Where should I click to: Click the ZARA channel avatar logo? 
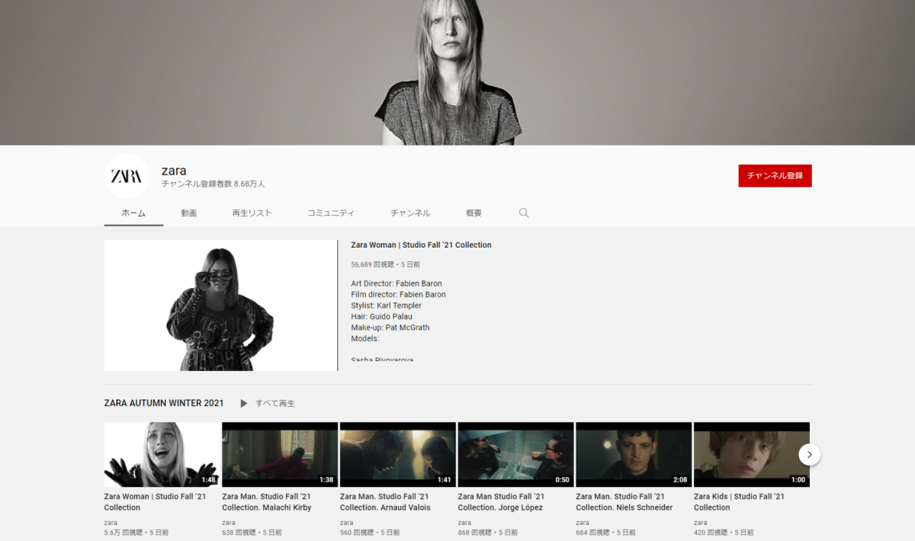126,176
